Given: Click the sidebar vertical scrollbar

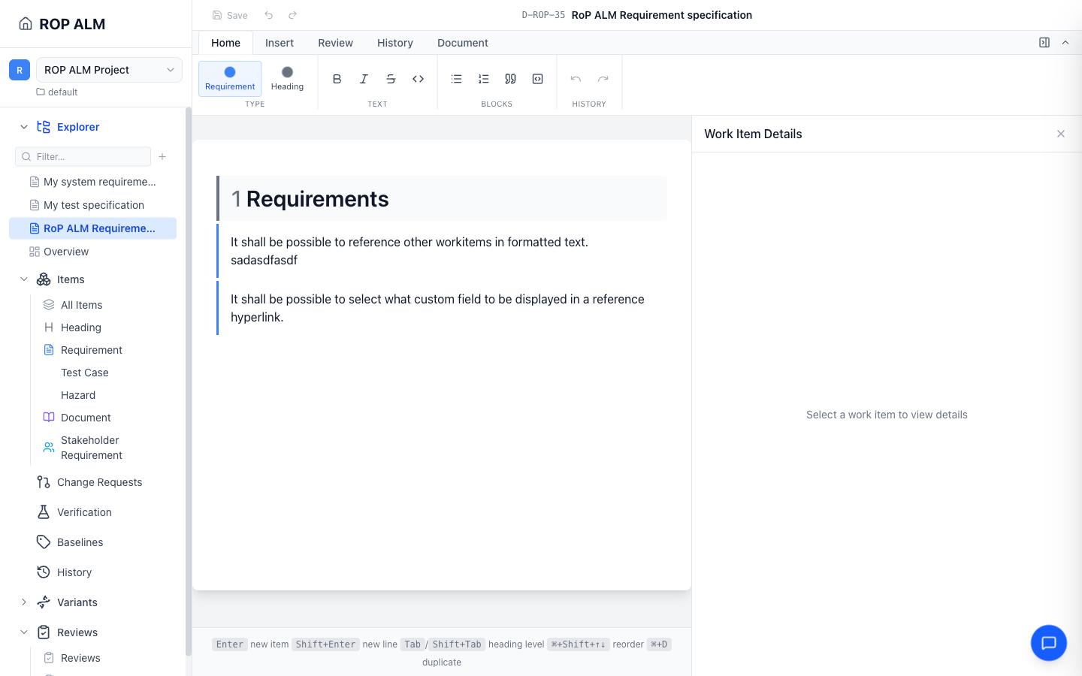Looking at the screenshot, I should 189,383.
